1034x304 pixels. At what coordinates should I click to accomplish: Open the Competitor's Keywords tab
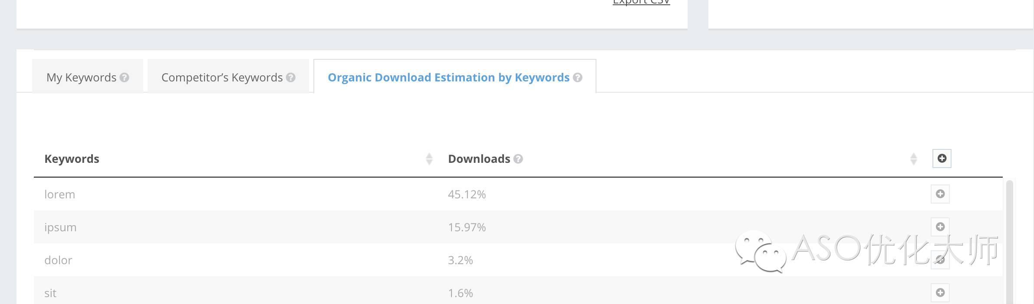point(222,78)
